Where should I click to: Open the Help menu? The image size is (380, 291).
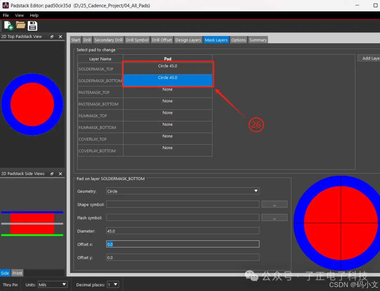coord(34,15)
